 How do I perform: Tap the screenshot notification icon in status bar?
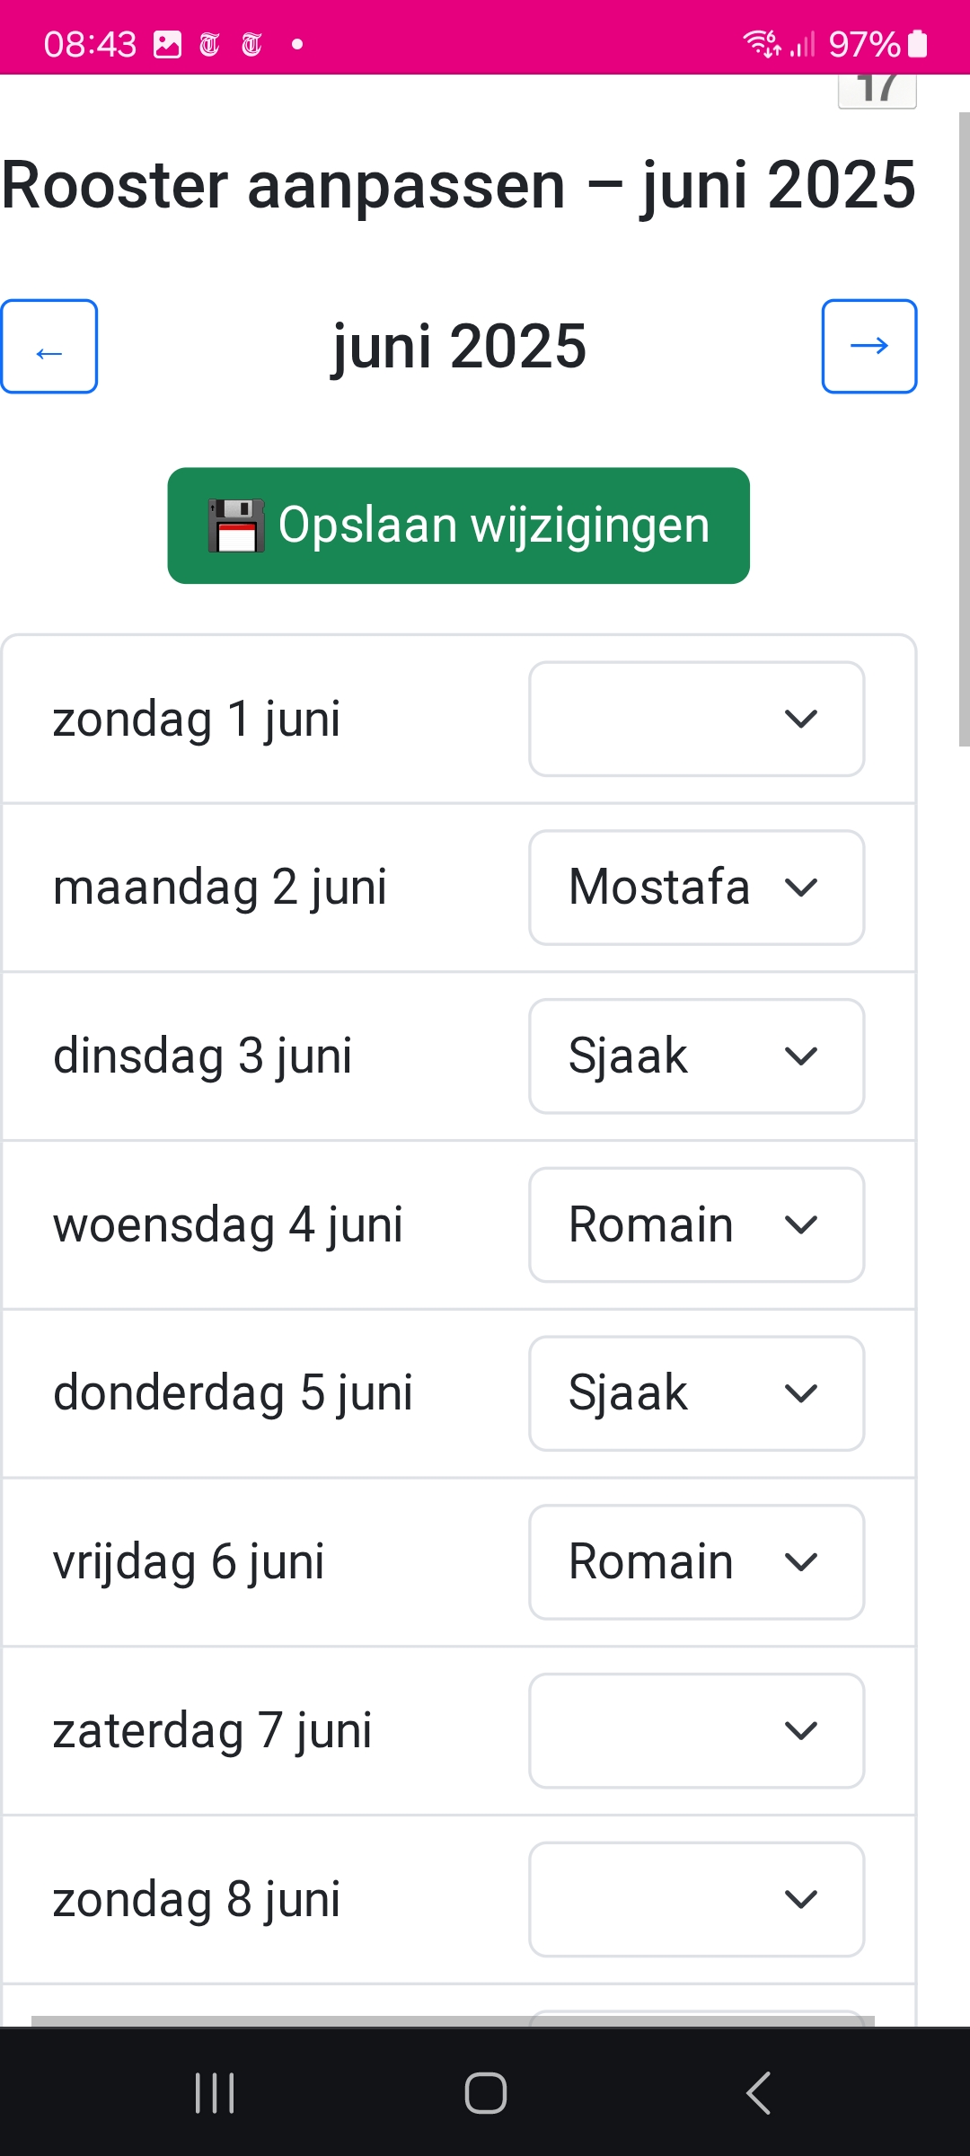(165, 42)
